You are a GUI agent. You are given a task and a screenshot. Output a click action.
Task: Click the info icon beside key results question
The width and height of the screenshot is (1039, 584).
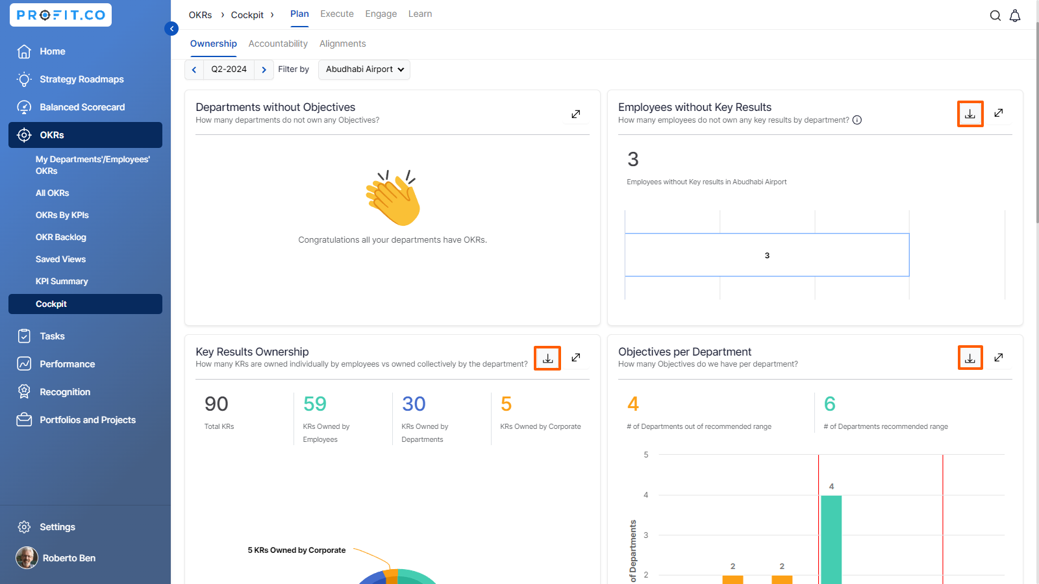click(x=857, y=120)
